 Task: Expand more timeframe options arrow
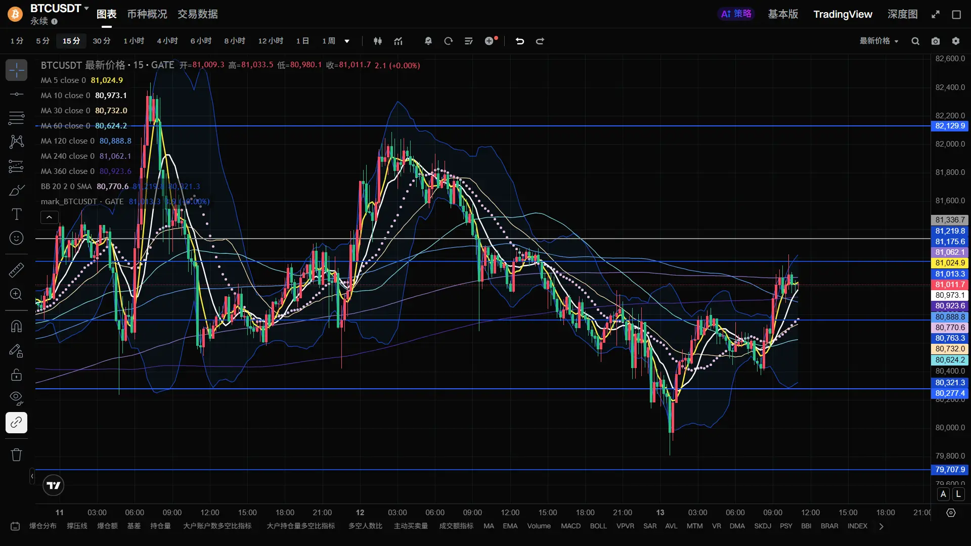347,41
